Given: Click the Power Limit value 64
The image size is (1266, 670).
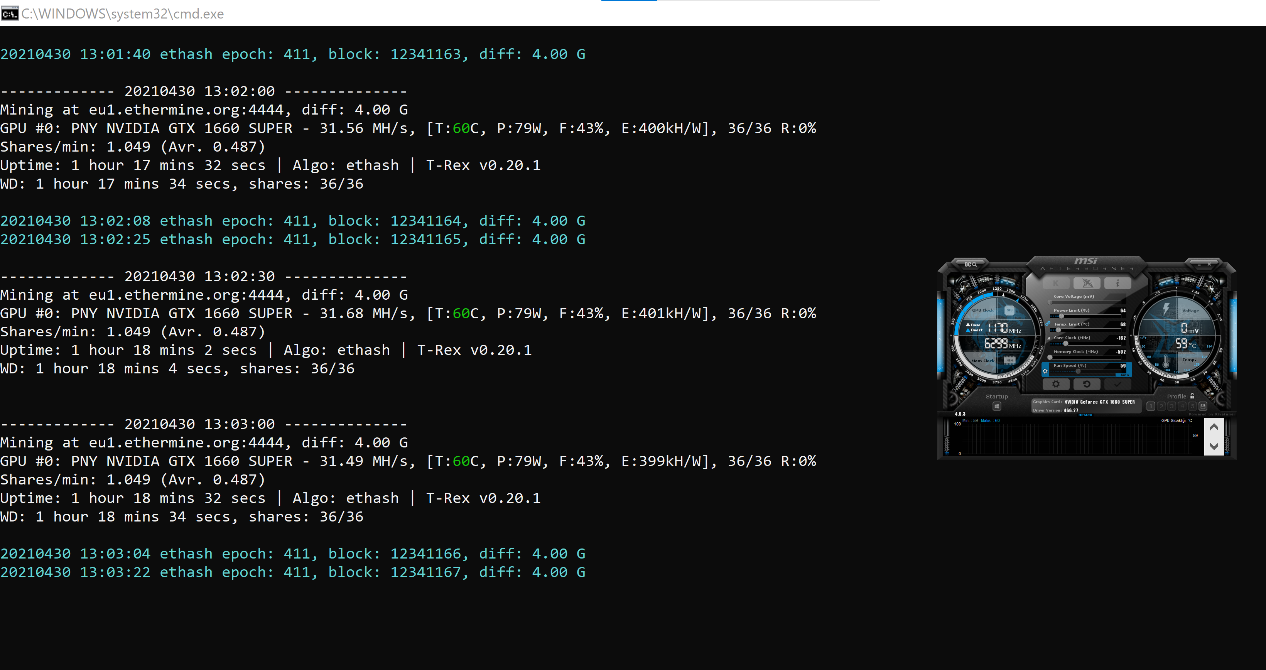Looking at the screenshot, I should [1124, 311].
